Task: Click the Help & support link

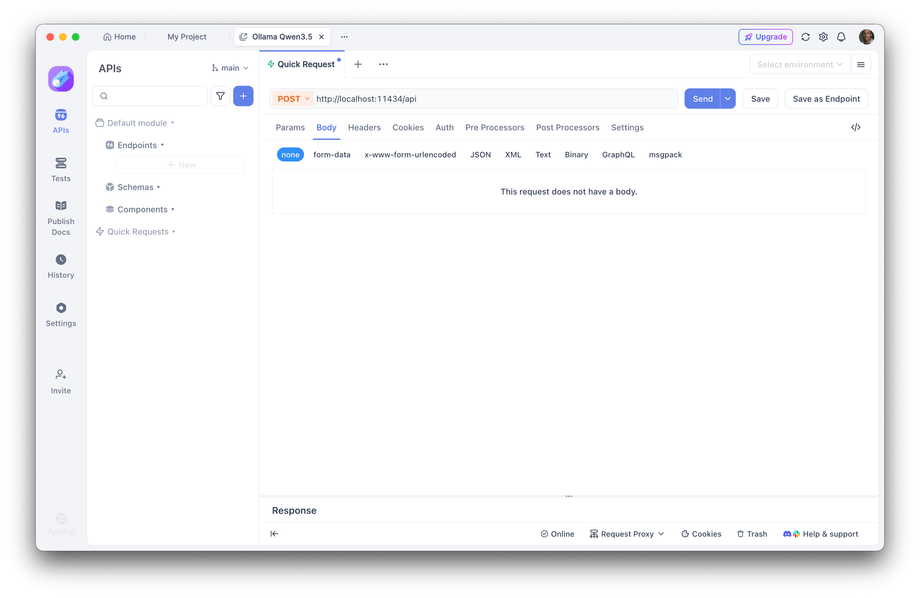Action: tap(821, 534)
